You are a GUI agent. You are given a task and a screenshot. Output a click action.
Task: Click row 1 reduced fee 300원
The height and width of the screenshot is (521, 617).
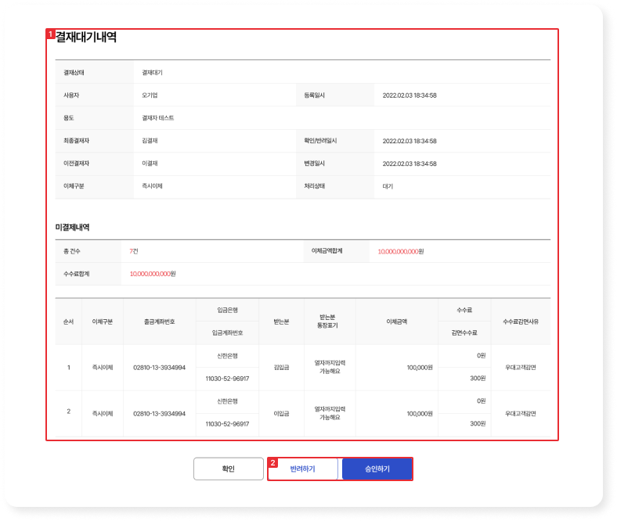(478, 379)
